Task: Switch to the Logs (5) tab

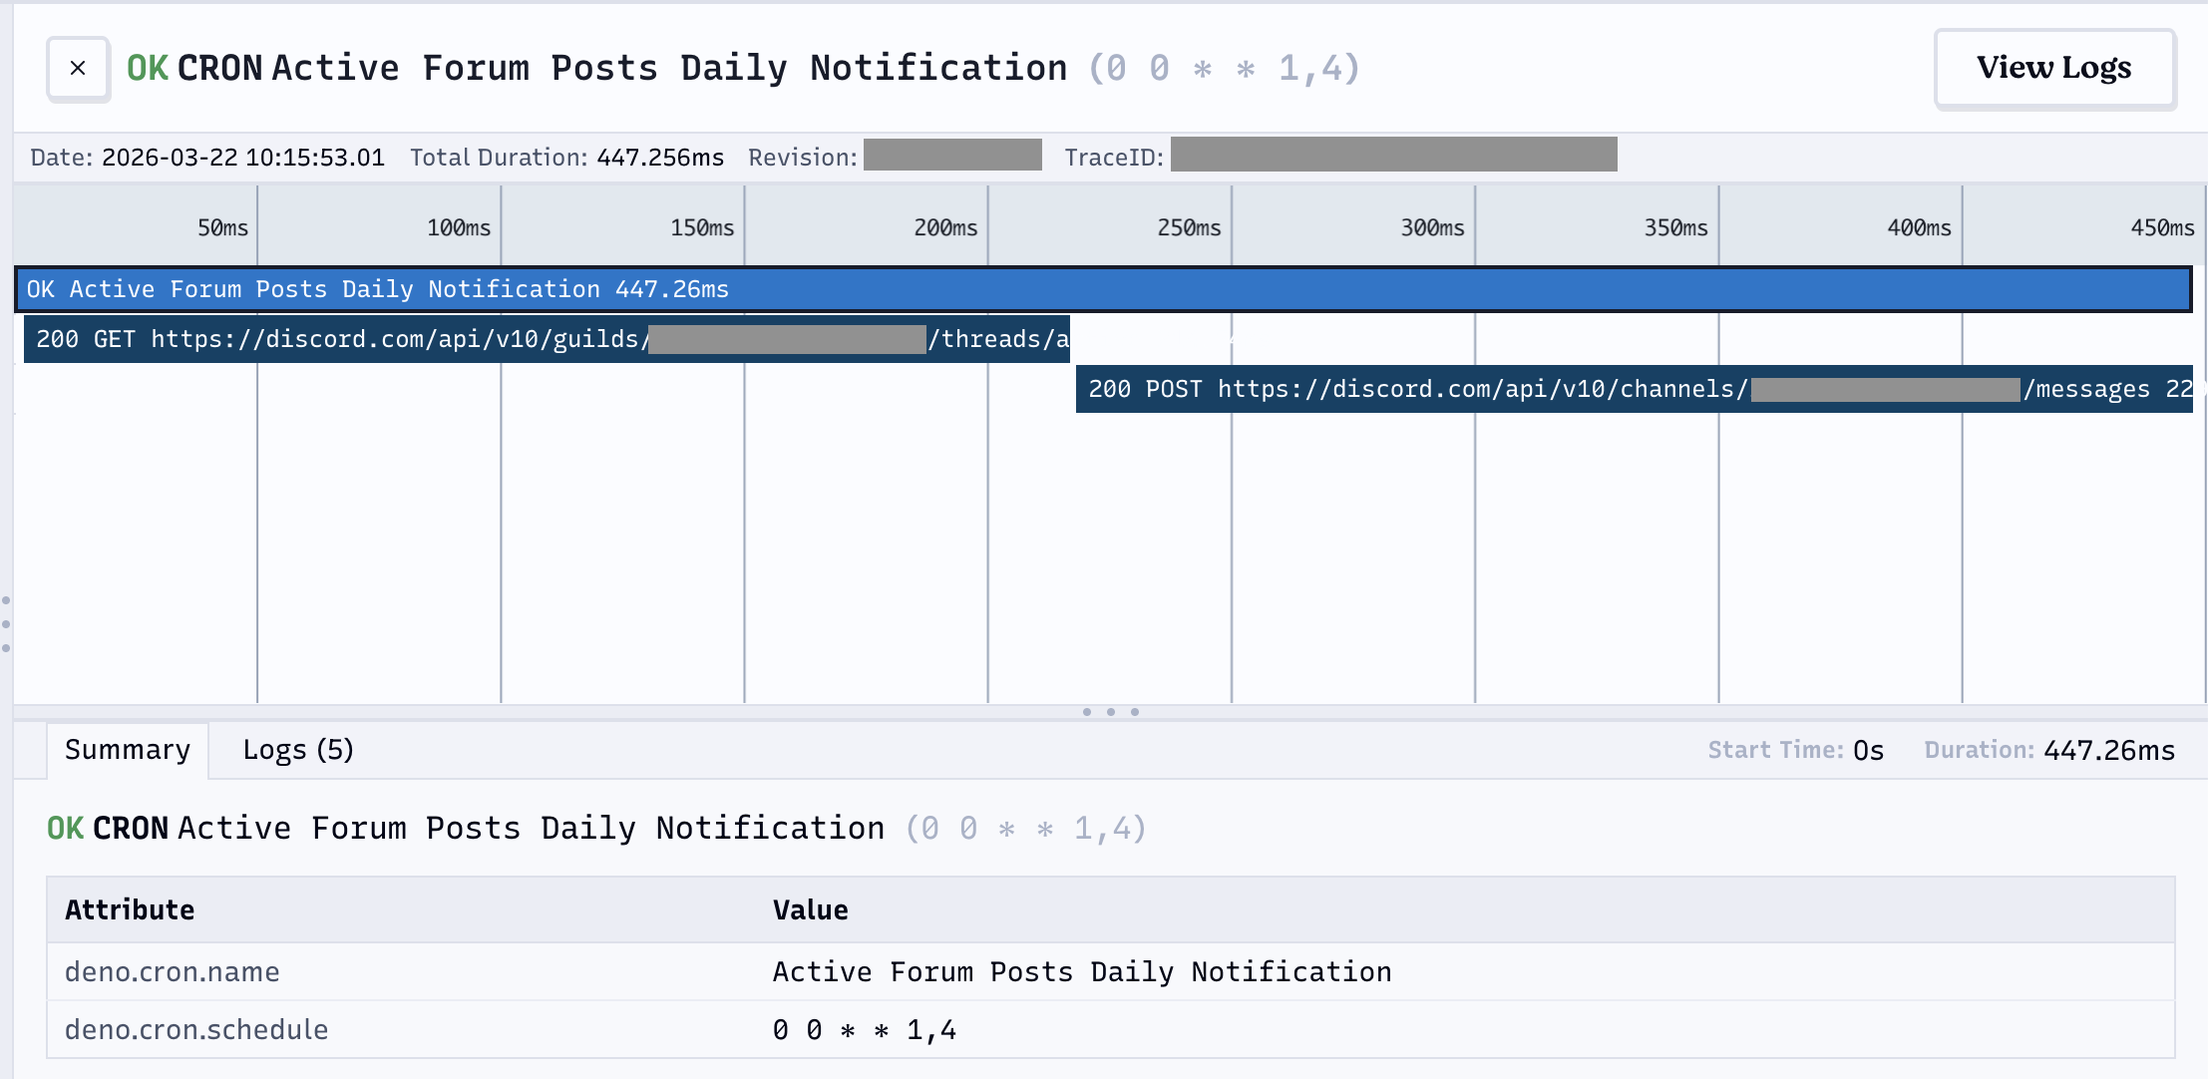Action: [298, 750]
